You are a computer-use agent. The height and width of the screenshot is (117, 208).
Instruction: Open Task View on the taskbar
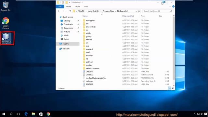tap(19, 114)
